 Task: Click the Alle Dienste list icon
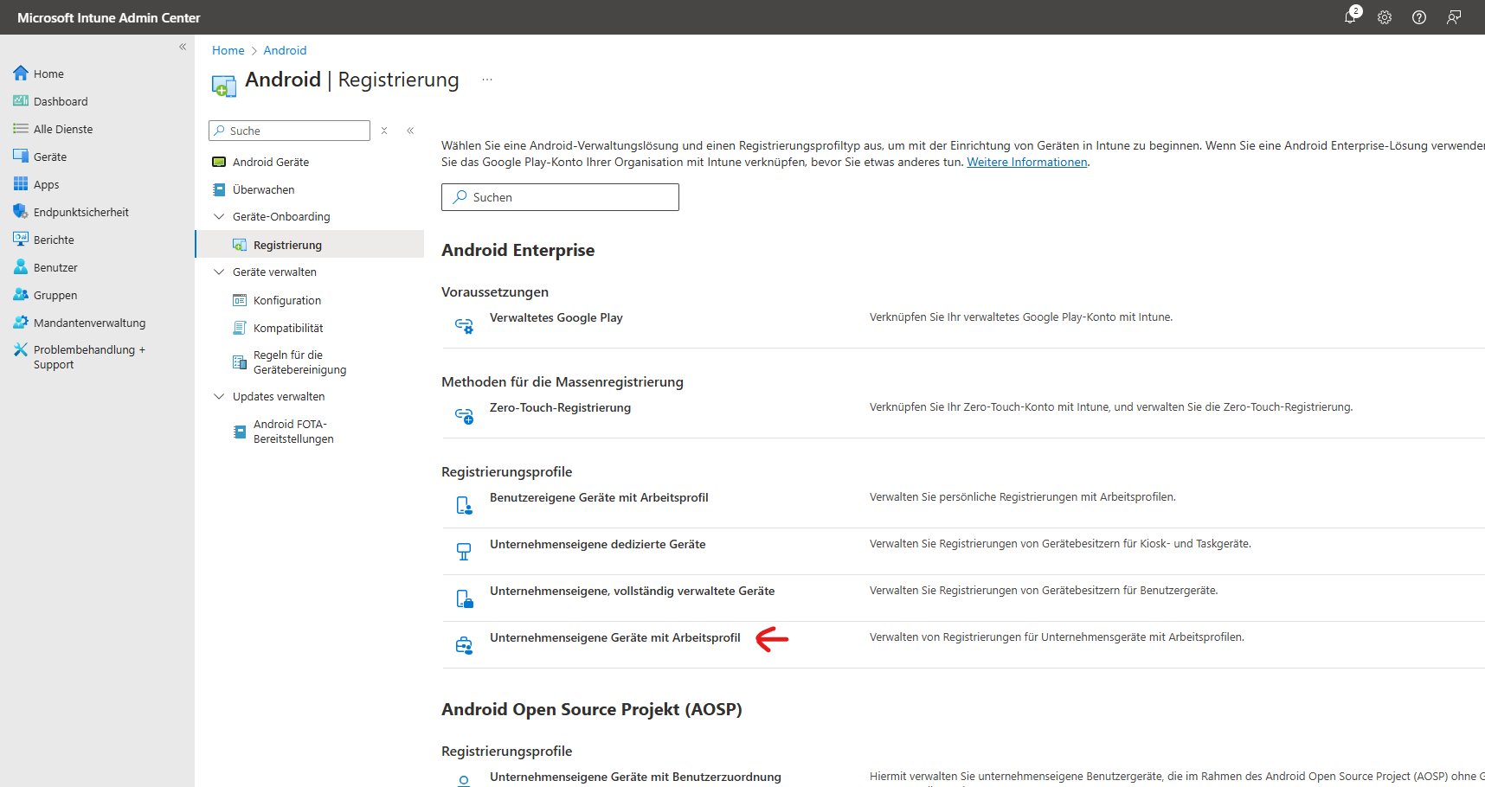coord(21,129)
